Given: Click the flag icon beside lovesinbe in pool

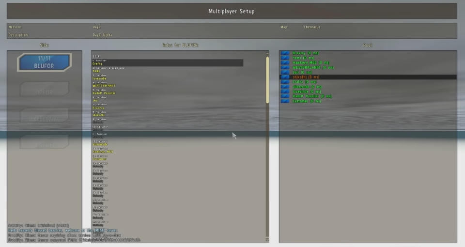Looking at the screenshot, I should pos(285,92).
